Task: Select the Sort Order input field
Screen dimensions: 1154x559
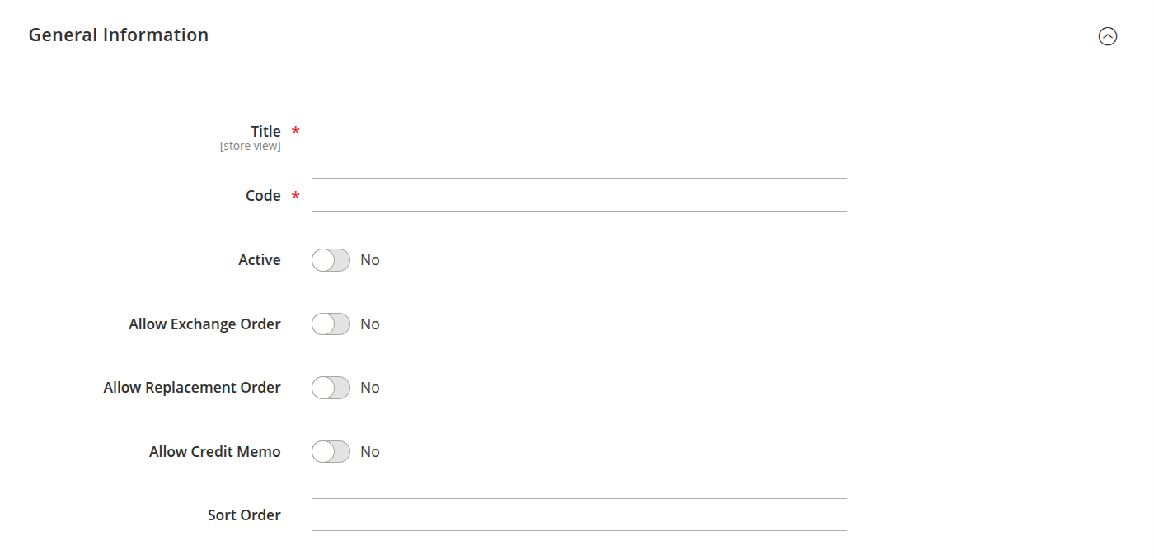Action: (x=579, y=515)
